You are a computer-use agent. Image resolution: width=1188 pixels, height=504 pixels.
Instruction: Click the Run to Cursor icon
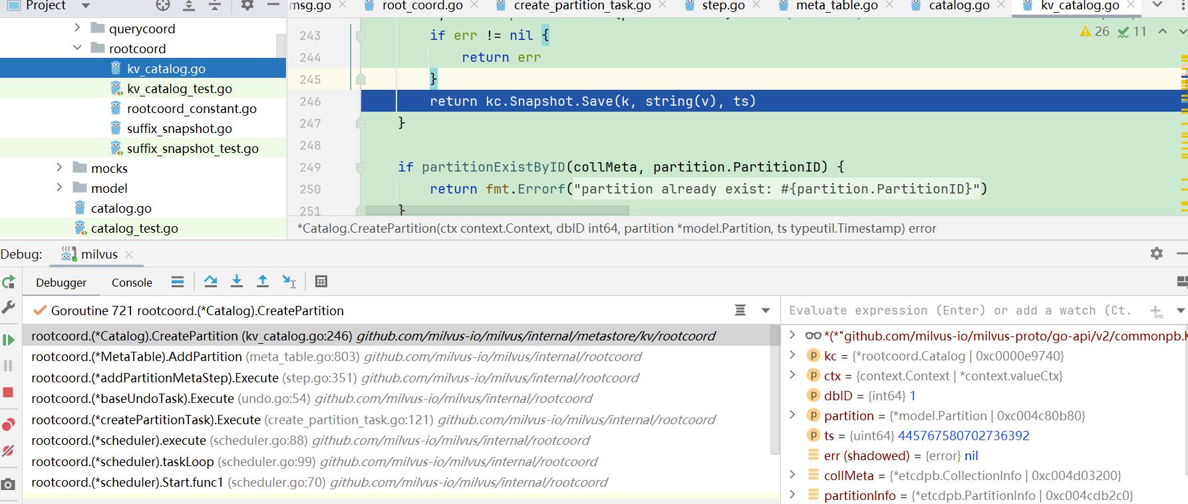(289, 282)
